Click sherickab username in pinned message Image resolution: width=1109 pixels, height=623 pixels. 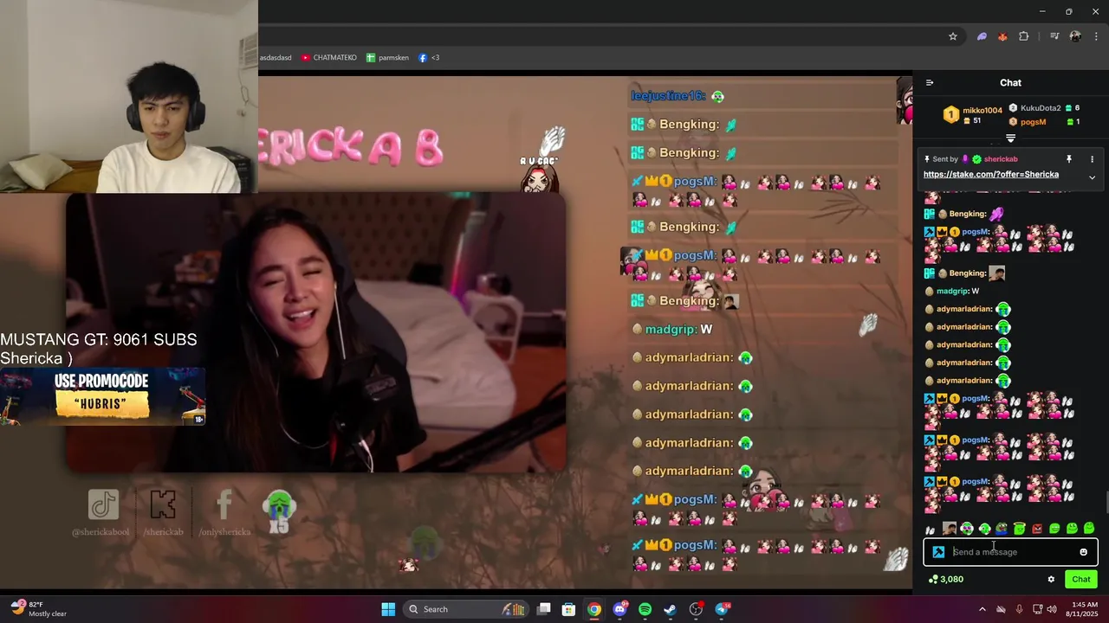tap(1001, 159)
